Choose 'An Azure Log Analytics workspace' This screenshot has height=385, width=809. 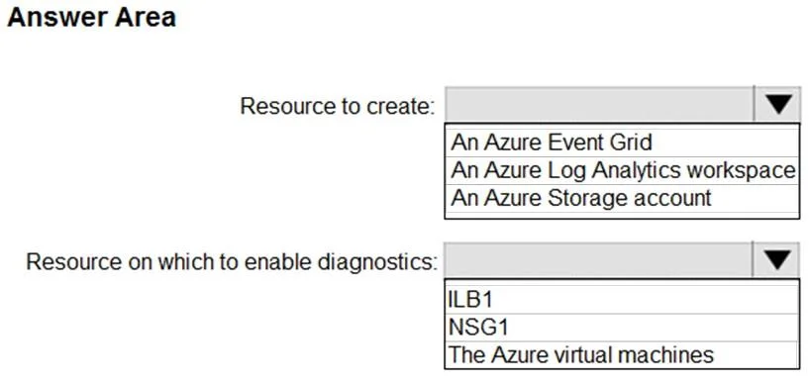tap(622, 170)
